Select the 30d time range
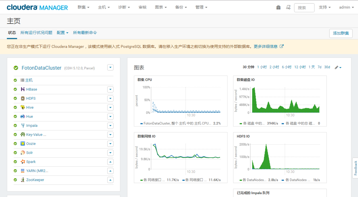The image size is (358, 197). point(327,67)
